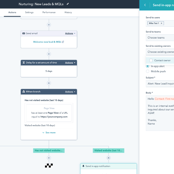Click into the Body text area
The width and height of the screenshot is (174, 174).
(x=160, y=113)
